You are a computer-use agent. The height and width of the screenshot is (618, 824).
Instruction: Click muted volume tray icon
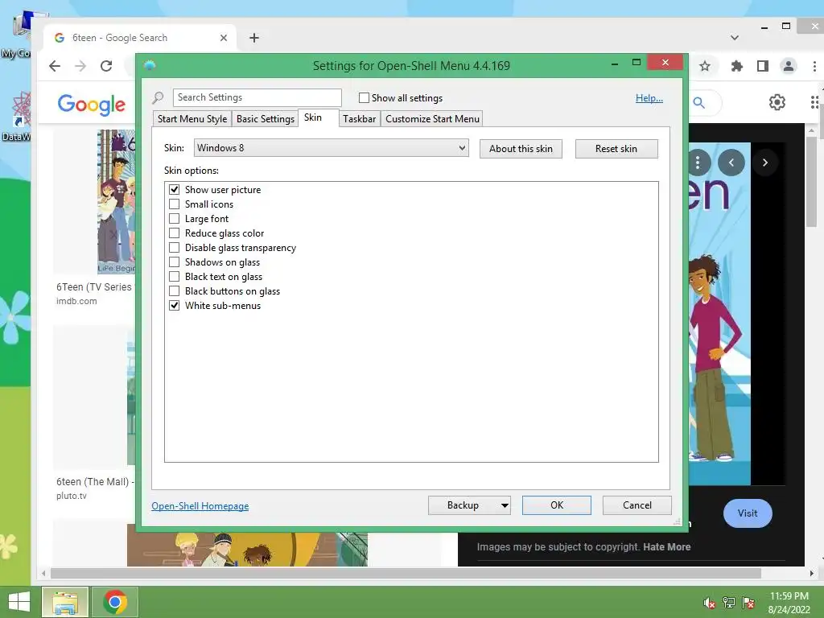click(710, 603)
